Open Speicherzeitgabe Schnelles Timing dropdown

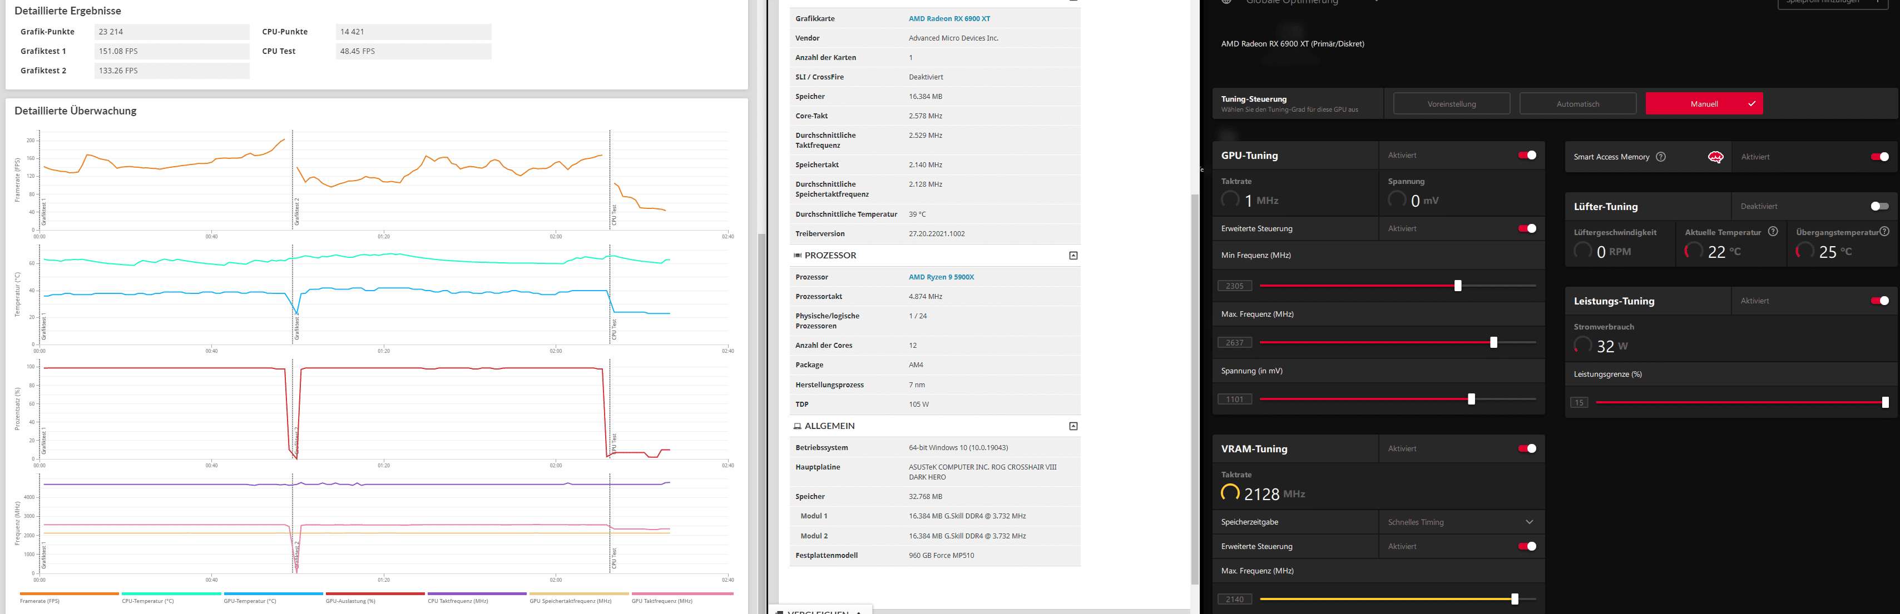click(1461, 522)
